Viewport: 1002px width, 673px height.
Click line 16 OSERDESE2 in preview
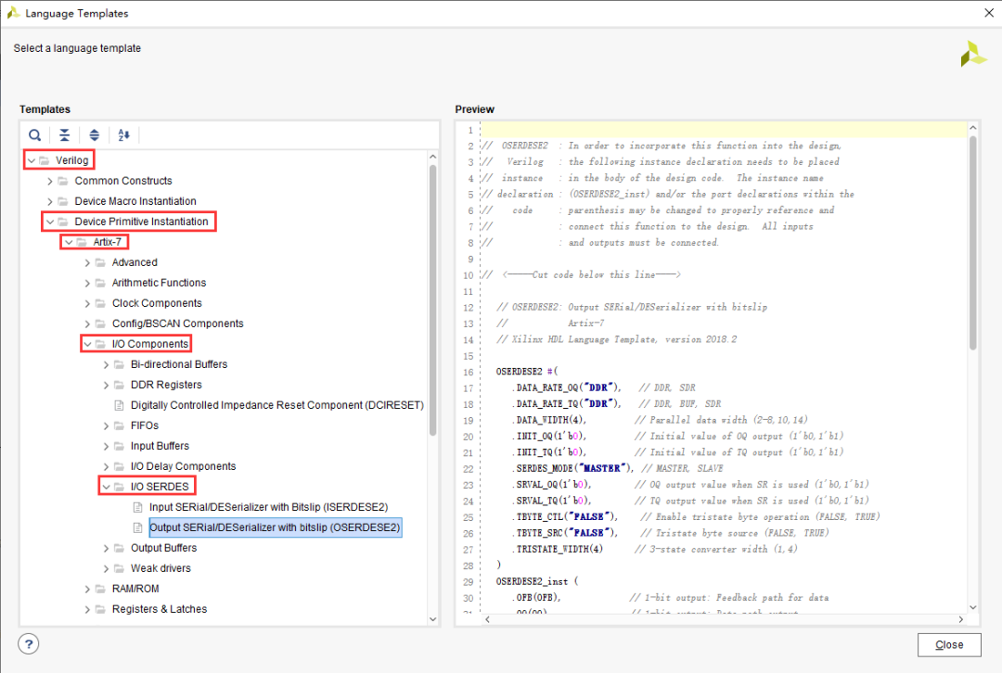(x=527, y=372)
